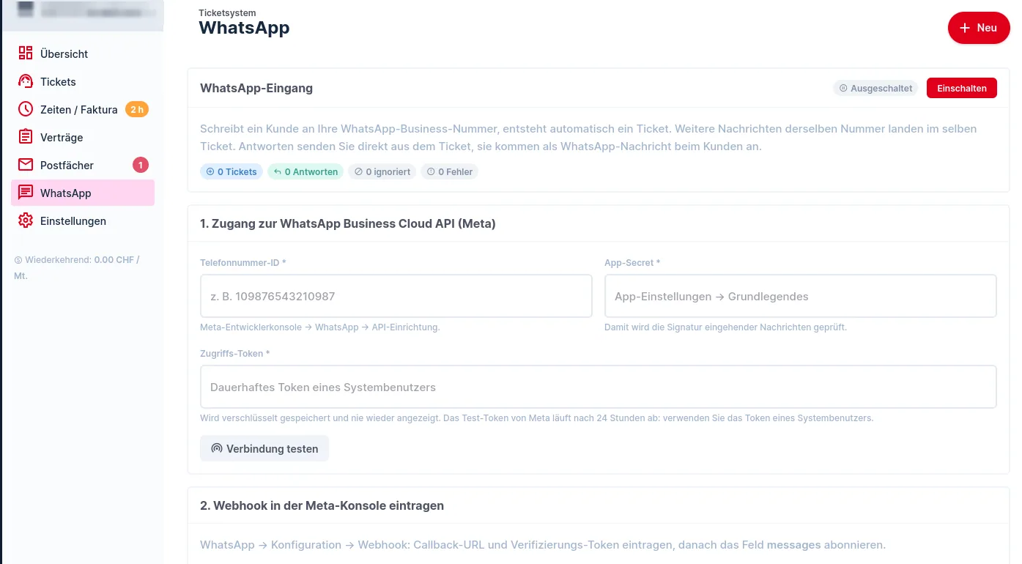Click the 0 Antworten chip
Viewport: 1022px width, 564px height.
point(306,171)
